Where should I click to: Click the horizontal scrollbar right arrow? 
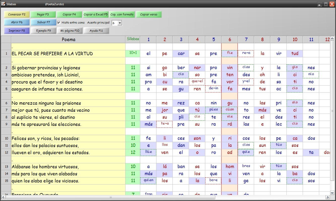pos(328,197)
